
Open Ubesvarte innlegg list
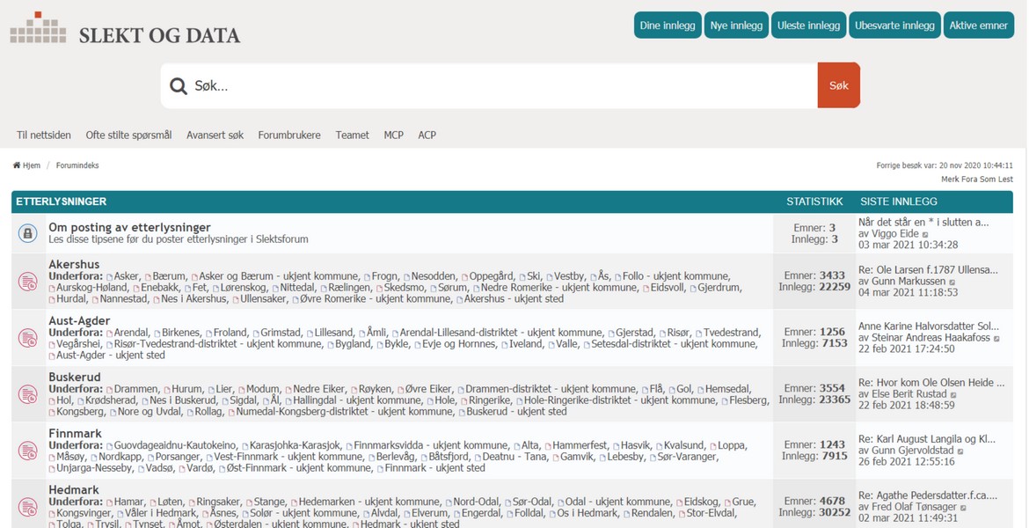pyautogui.click(x=894, y=26)
